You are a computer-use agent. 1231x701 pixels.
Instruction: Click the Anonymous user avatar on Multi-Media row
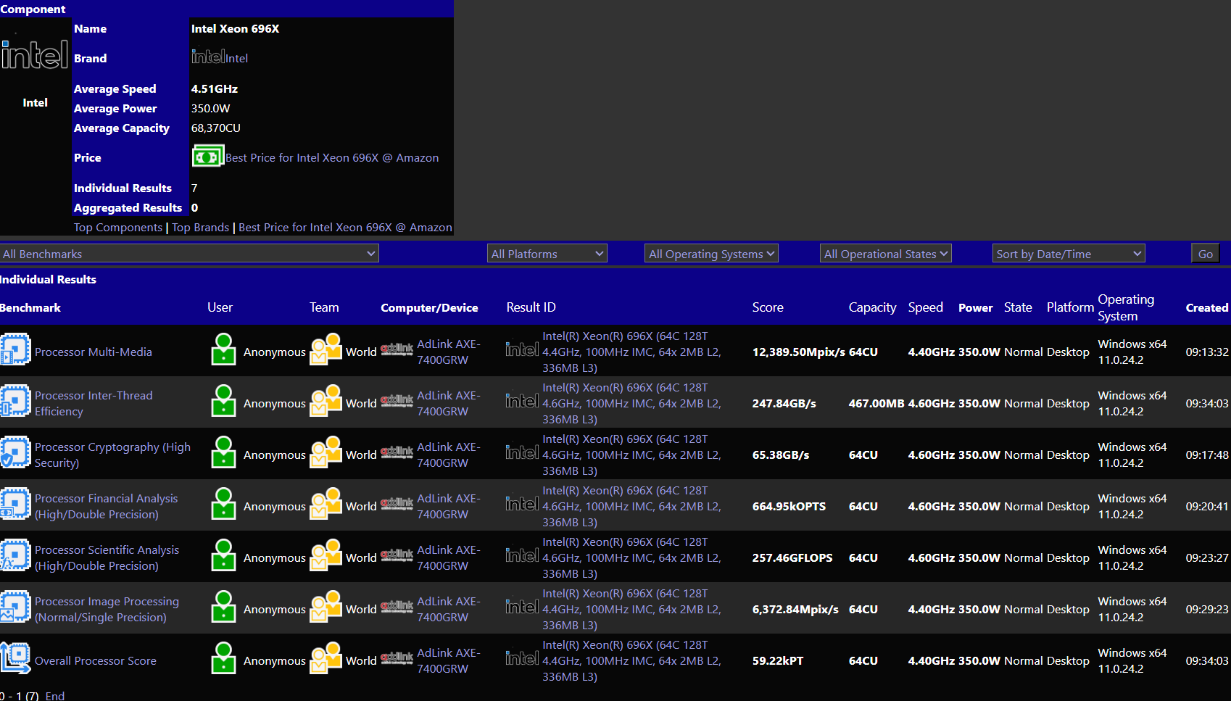click(223, 349)
